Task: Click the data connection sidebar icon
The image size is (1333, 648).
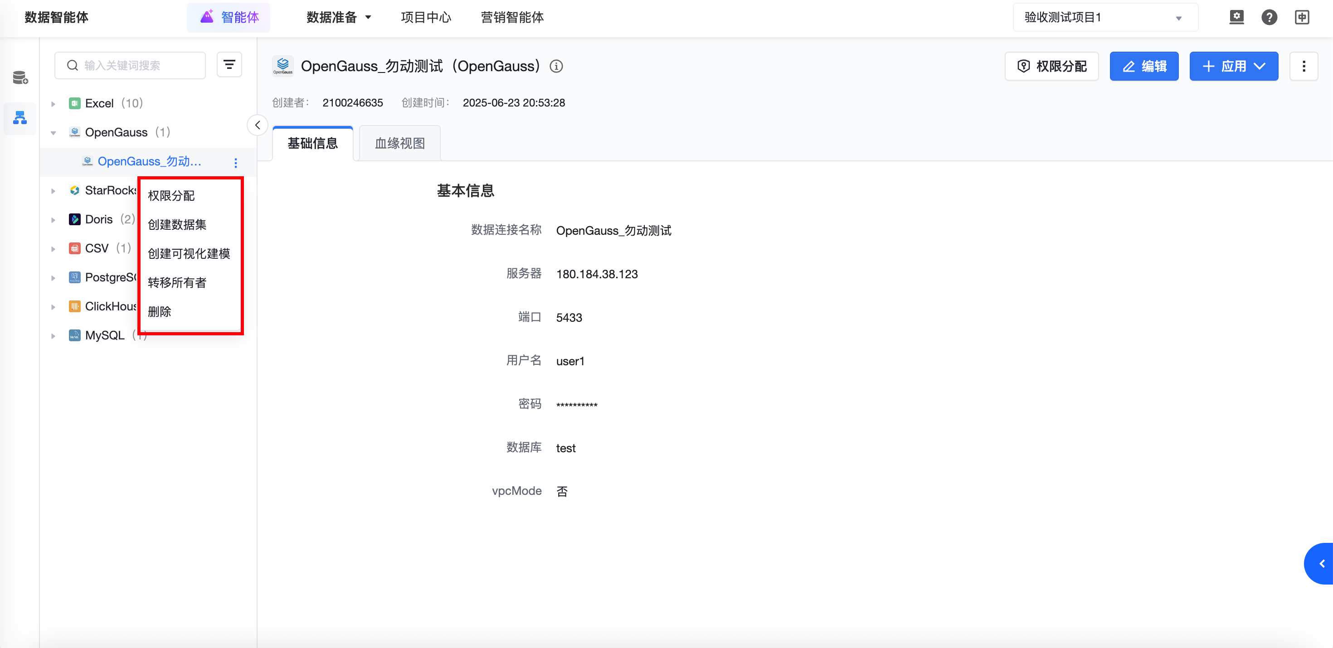Action: (19, 118)
